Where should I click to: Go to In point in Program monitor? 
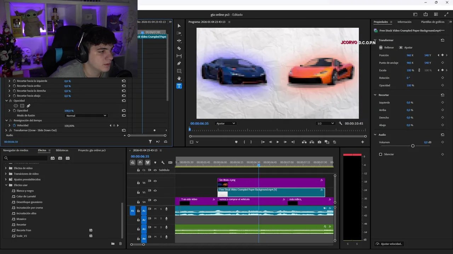pos(263,142)
